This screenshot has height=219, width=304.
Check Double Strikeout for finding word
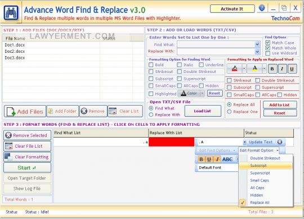tap(180, 71)
